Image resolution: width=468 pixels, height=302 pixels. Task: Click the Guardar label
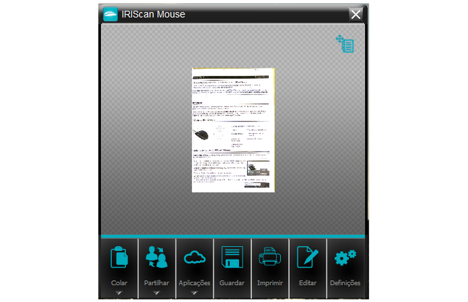[x=232, y=283]
